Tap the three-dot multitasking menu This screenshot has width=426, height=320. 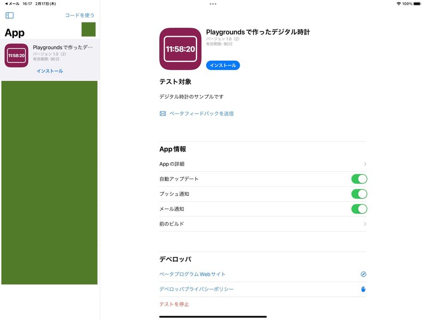(213, 4)
